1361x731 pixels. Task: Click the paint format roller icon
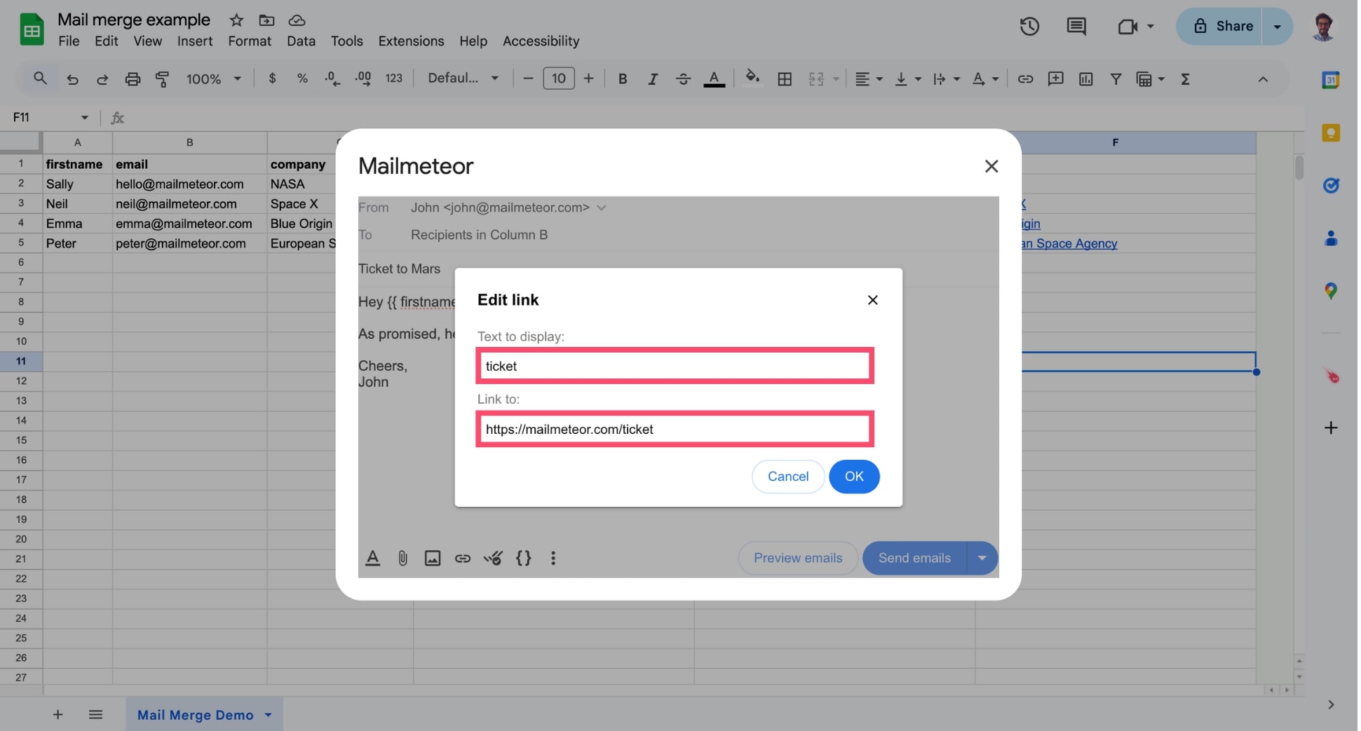click(162, 79)
